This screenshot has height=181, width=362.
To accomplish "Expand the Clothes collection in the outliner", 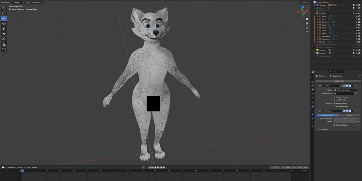I will click(315, 50).
